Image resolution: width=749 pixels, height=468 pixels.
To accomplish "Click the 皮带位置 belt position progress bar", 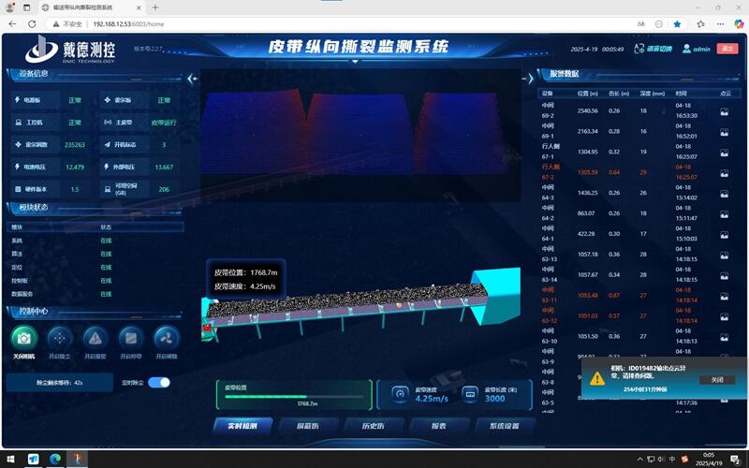I will pyautogui.click(x=293, y=396).
